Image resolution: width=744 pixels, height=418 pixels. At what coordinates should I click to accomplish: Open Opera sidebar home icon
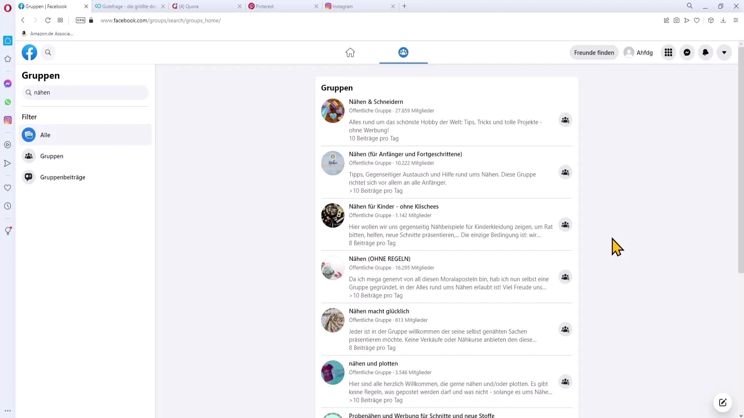[x=8, y=41]
